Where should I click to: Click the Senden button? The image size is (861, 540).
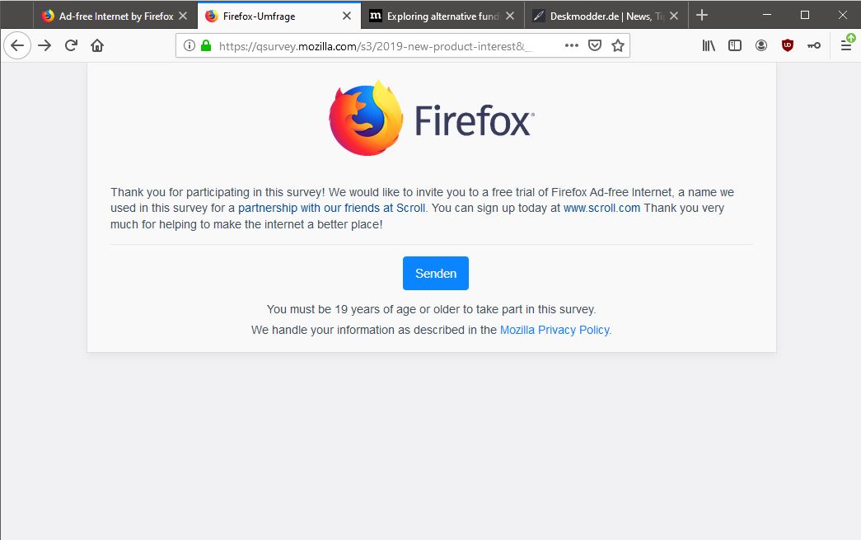[435, 273]
